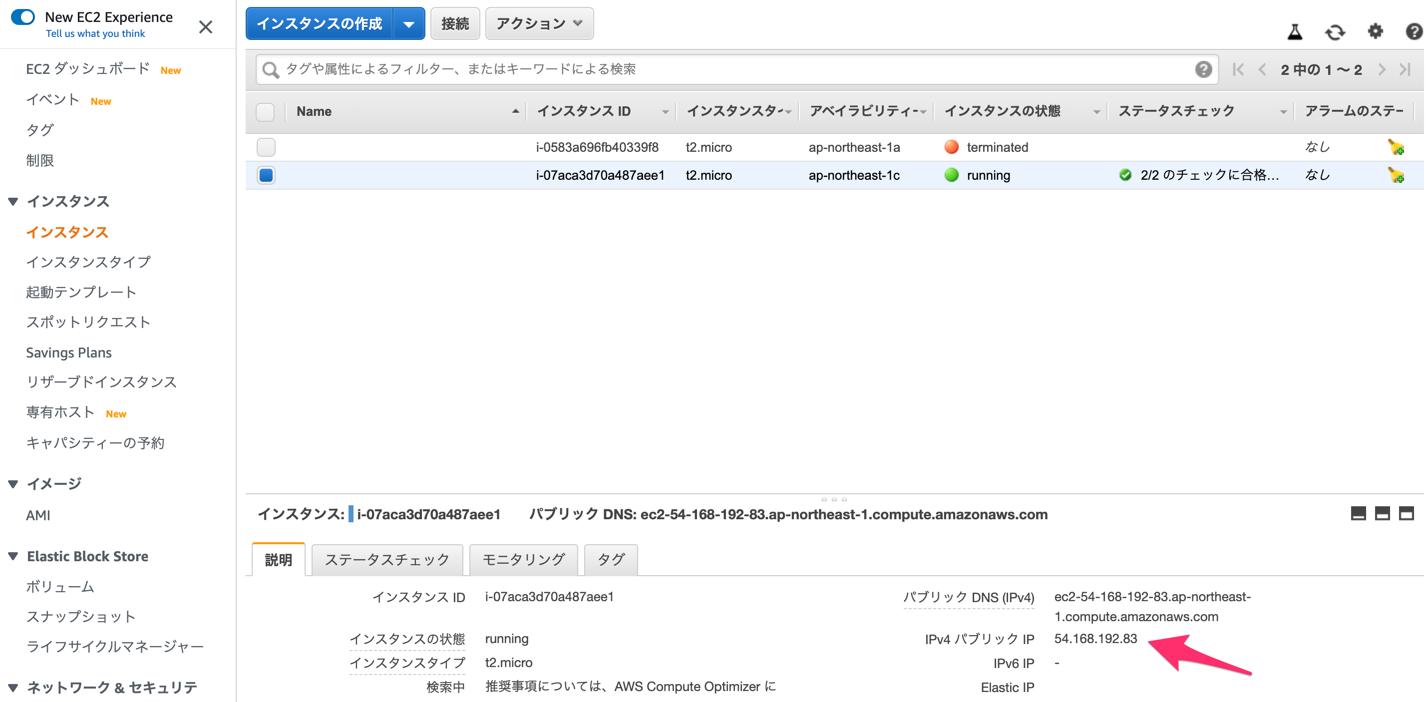
Task: Toggle the New EC2 Experience switch
Action: click(x=23, y=16)
